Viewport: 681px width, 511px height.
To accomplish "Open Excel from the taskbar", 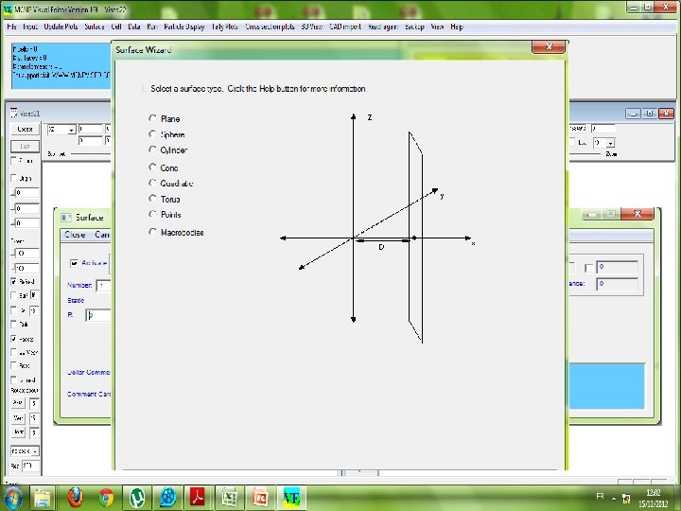I will [229, 498].
